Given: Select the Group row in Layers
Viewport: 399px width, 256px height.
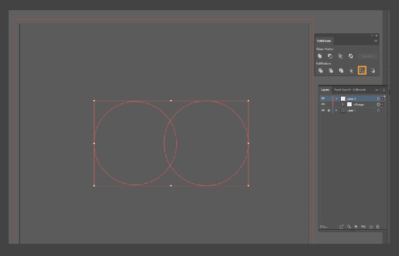Looking at the screenshot, I should 353,104.
